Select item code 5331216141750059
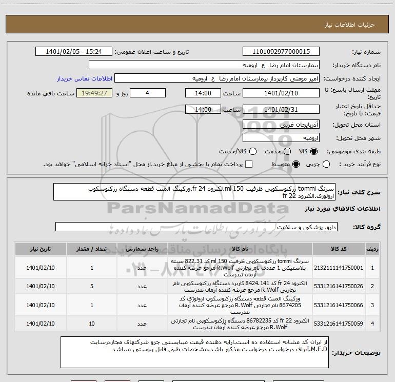This screenshot has width=395, height=382. coord(339,324)
